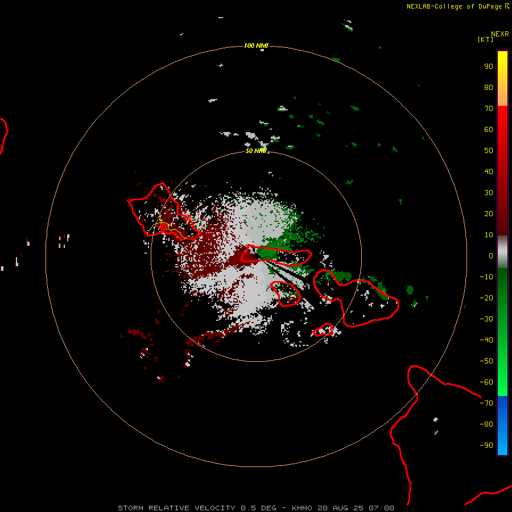The width and height of the screenshot is (512, 512).
Task: Click the -90 value on the velocity scale
Action: [x=486, y=445]
